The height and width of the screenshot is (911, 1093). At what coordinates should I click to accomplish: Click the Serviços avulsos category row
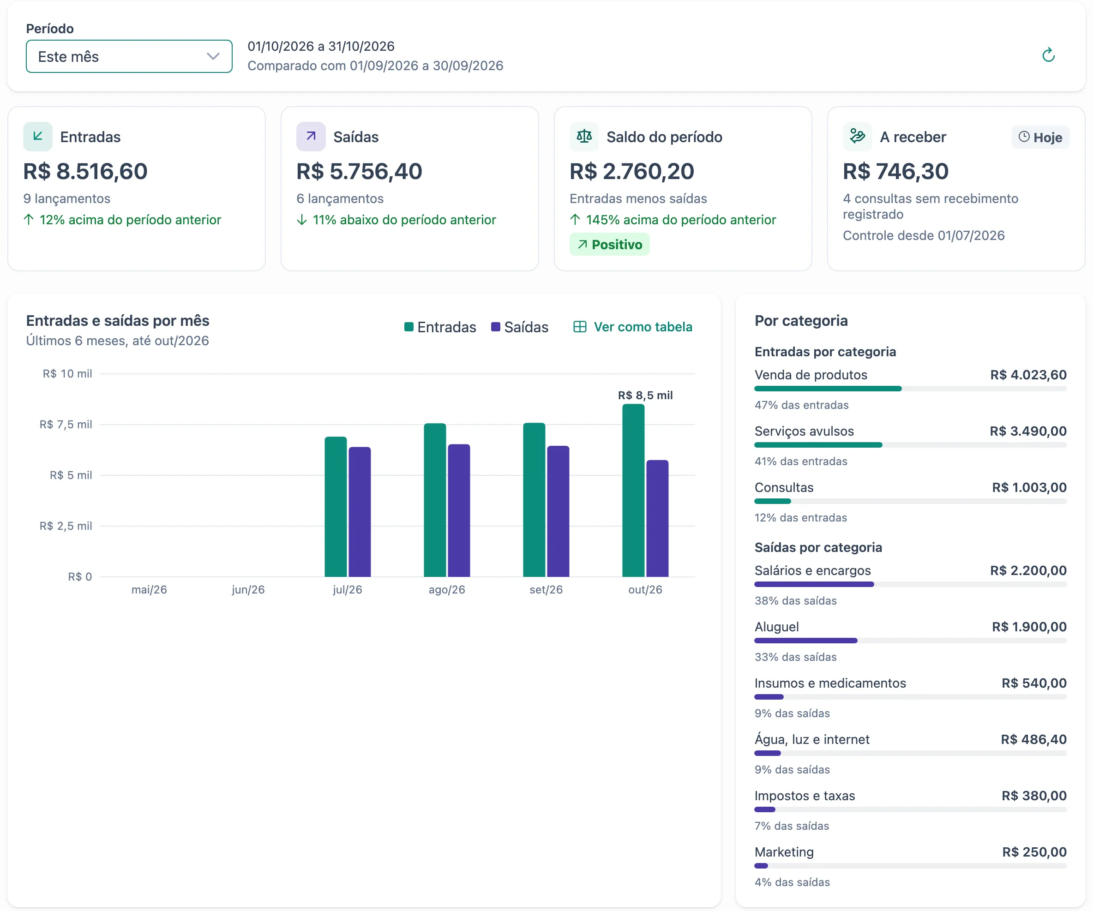pyautogui.click(x=910, y=445)
